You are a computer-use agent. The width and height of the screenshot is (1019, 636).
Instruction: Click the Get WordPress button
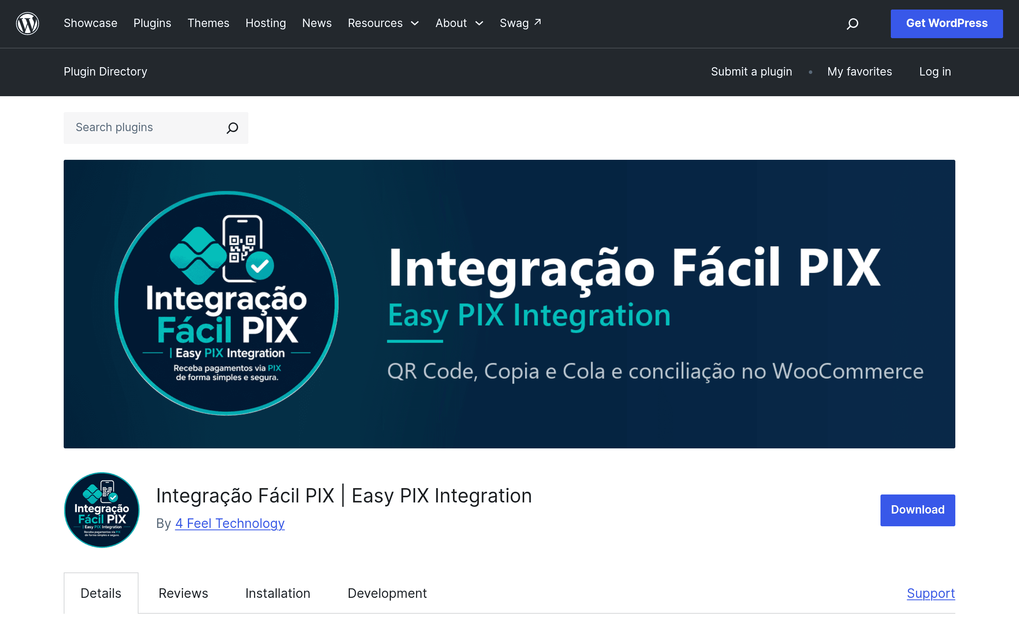coord(947,23)
